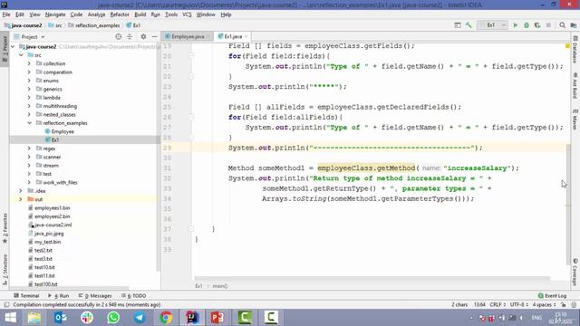Collapse the src folder
Screen dimensions: 580x326
(x=21, y=55)
